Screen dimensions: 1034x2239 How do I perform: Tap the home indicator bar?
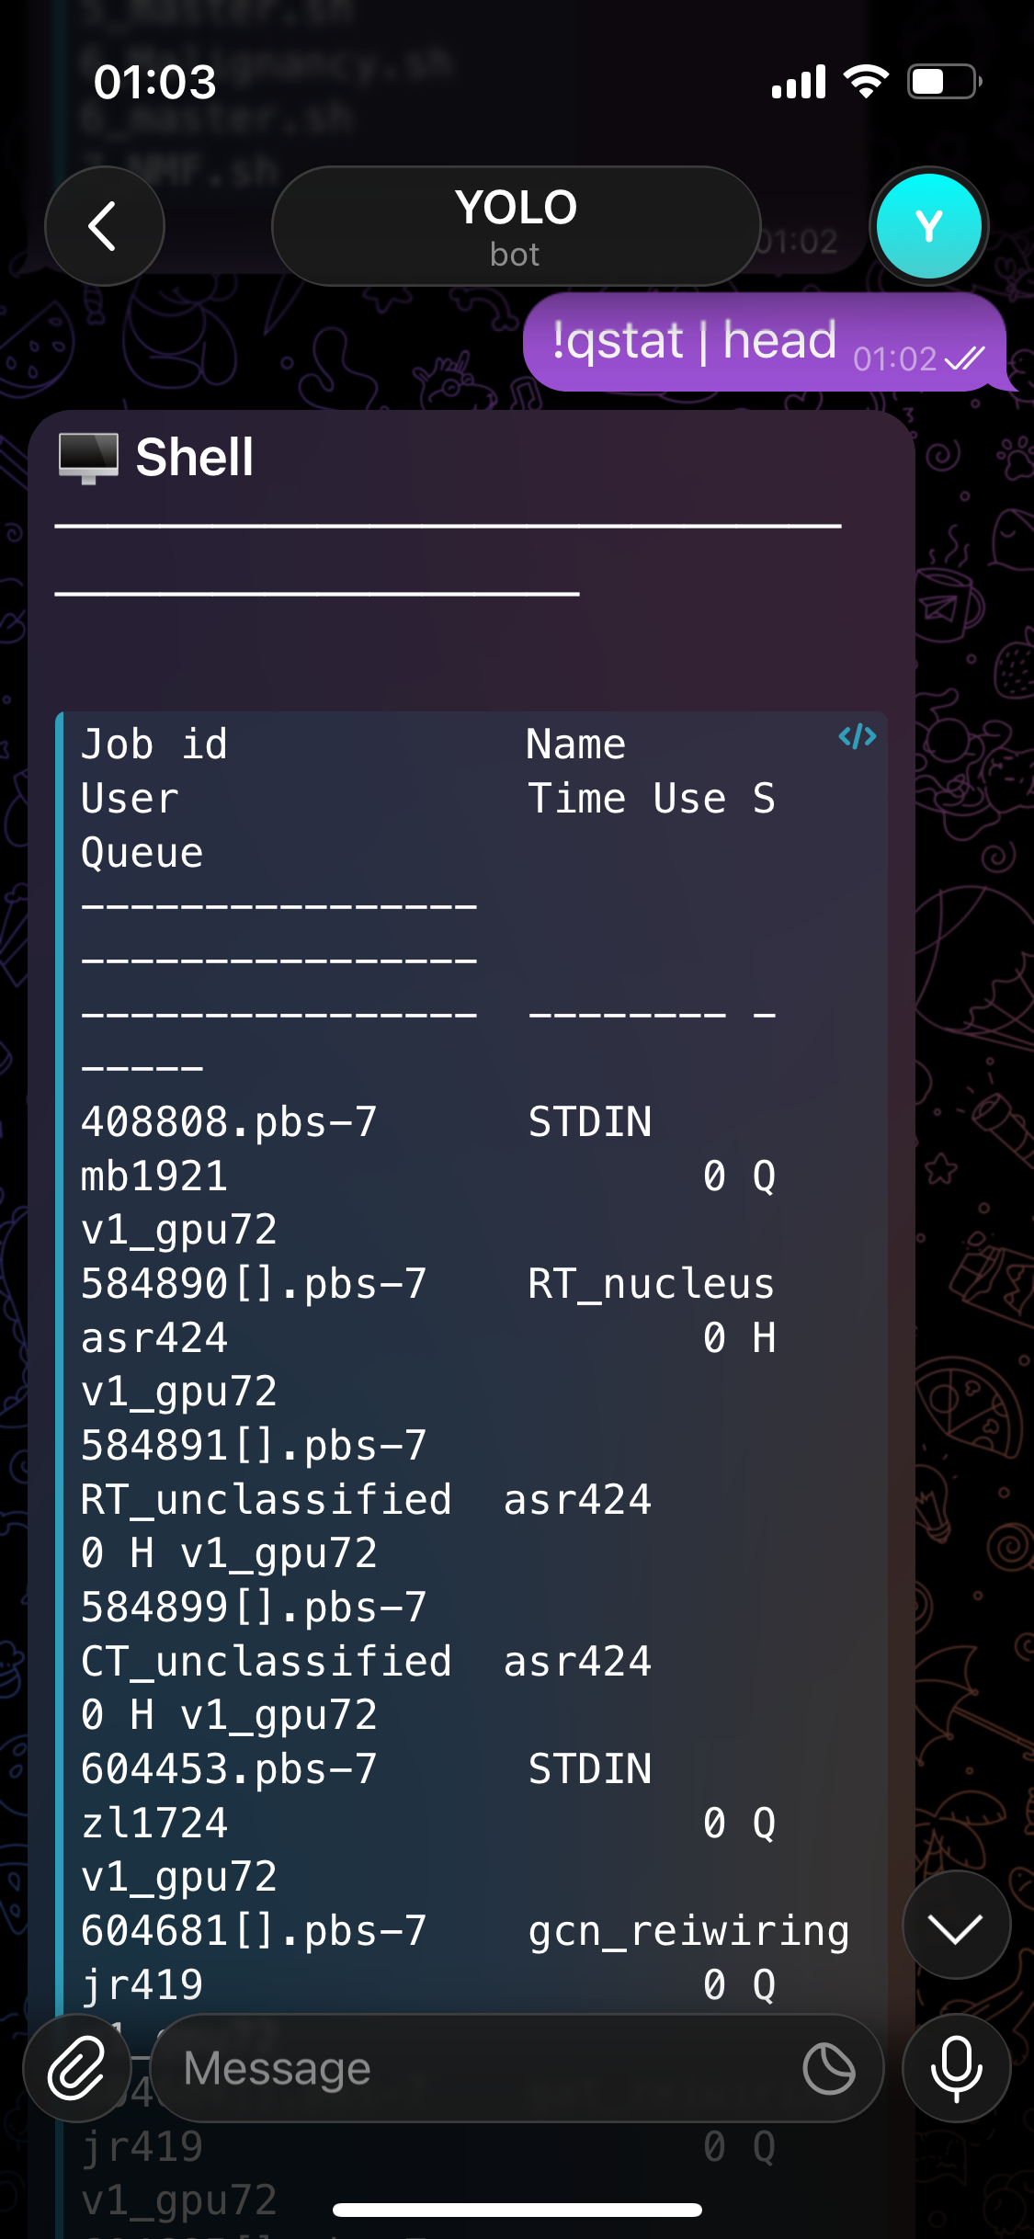[517, 2211]
